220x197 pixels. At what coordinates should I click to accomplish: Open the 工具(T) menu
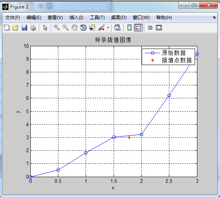97,18
